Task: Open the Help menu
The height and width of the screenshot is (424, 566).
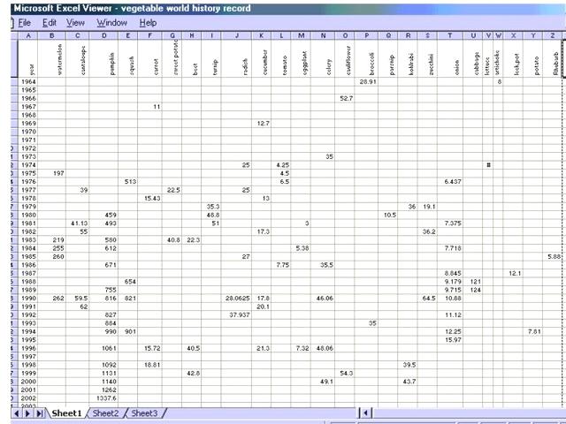Action: coord(148,22)
